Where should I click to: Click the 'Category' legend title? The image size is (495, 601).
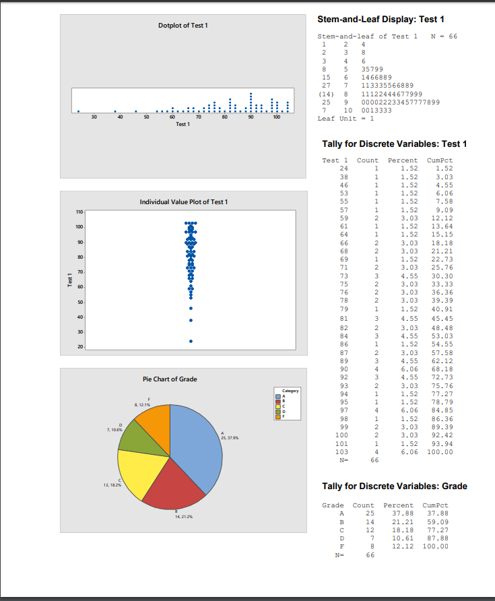click(x=290, y=391)
